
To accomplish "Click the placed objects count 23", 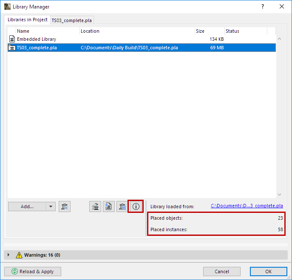I will 281,218.
